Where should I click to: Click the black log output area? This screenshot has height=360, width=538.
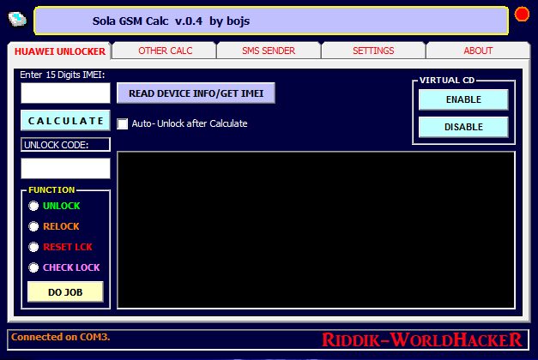tap(316, 230)
